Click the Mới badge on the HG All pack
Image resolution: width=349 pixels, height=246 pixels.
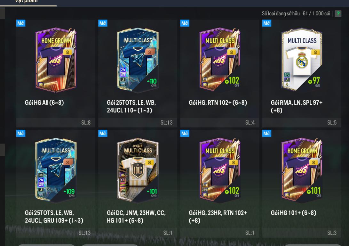point(21,23)
